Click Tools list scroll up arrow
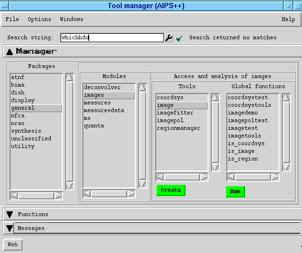This screenshot has width=302, height=253. point(215,98)
